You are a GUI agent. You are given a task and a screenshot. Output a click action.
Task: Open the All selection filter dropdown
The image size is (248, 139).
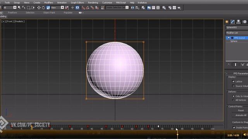(15, 7)
